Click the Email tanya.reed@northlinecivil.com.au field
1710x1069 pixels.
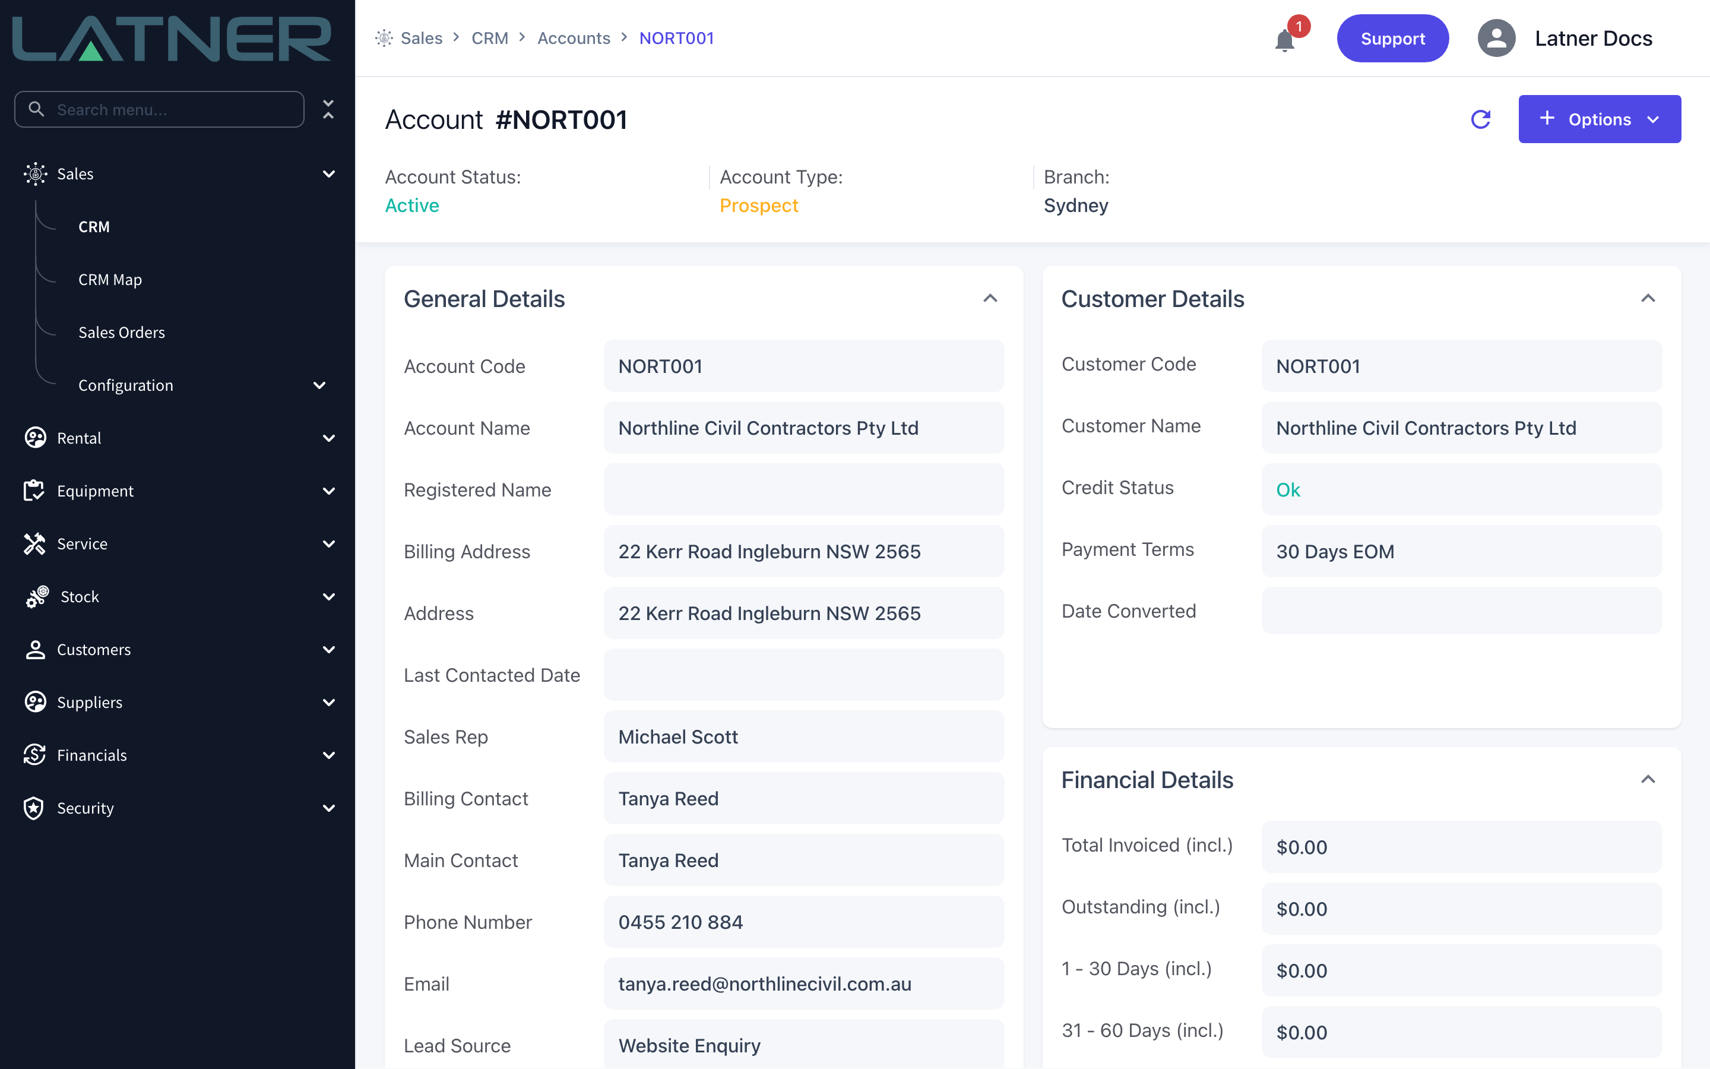[803, 983]
